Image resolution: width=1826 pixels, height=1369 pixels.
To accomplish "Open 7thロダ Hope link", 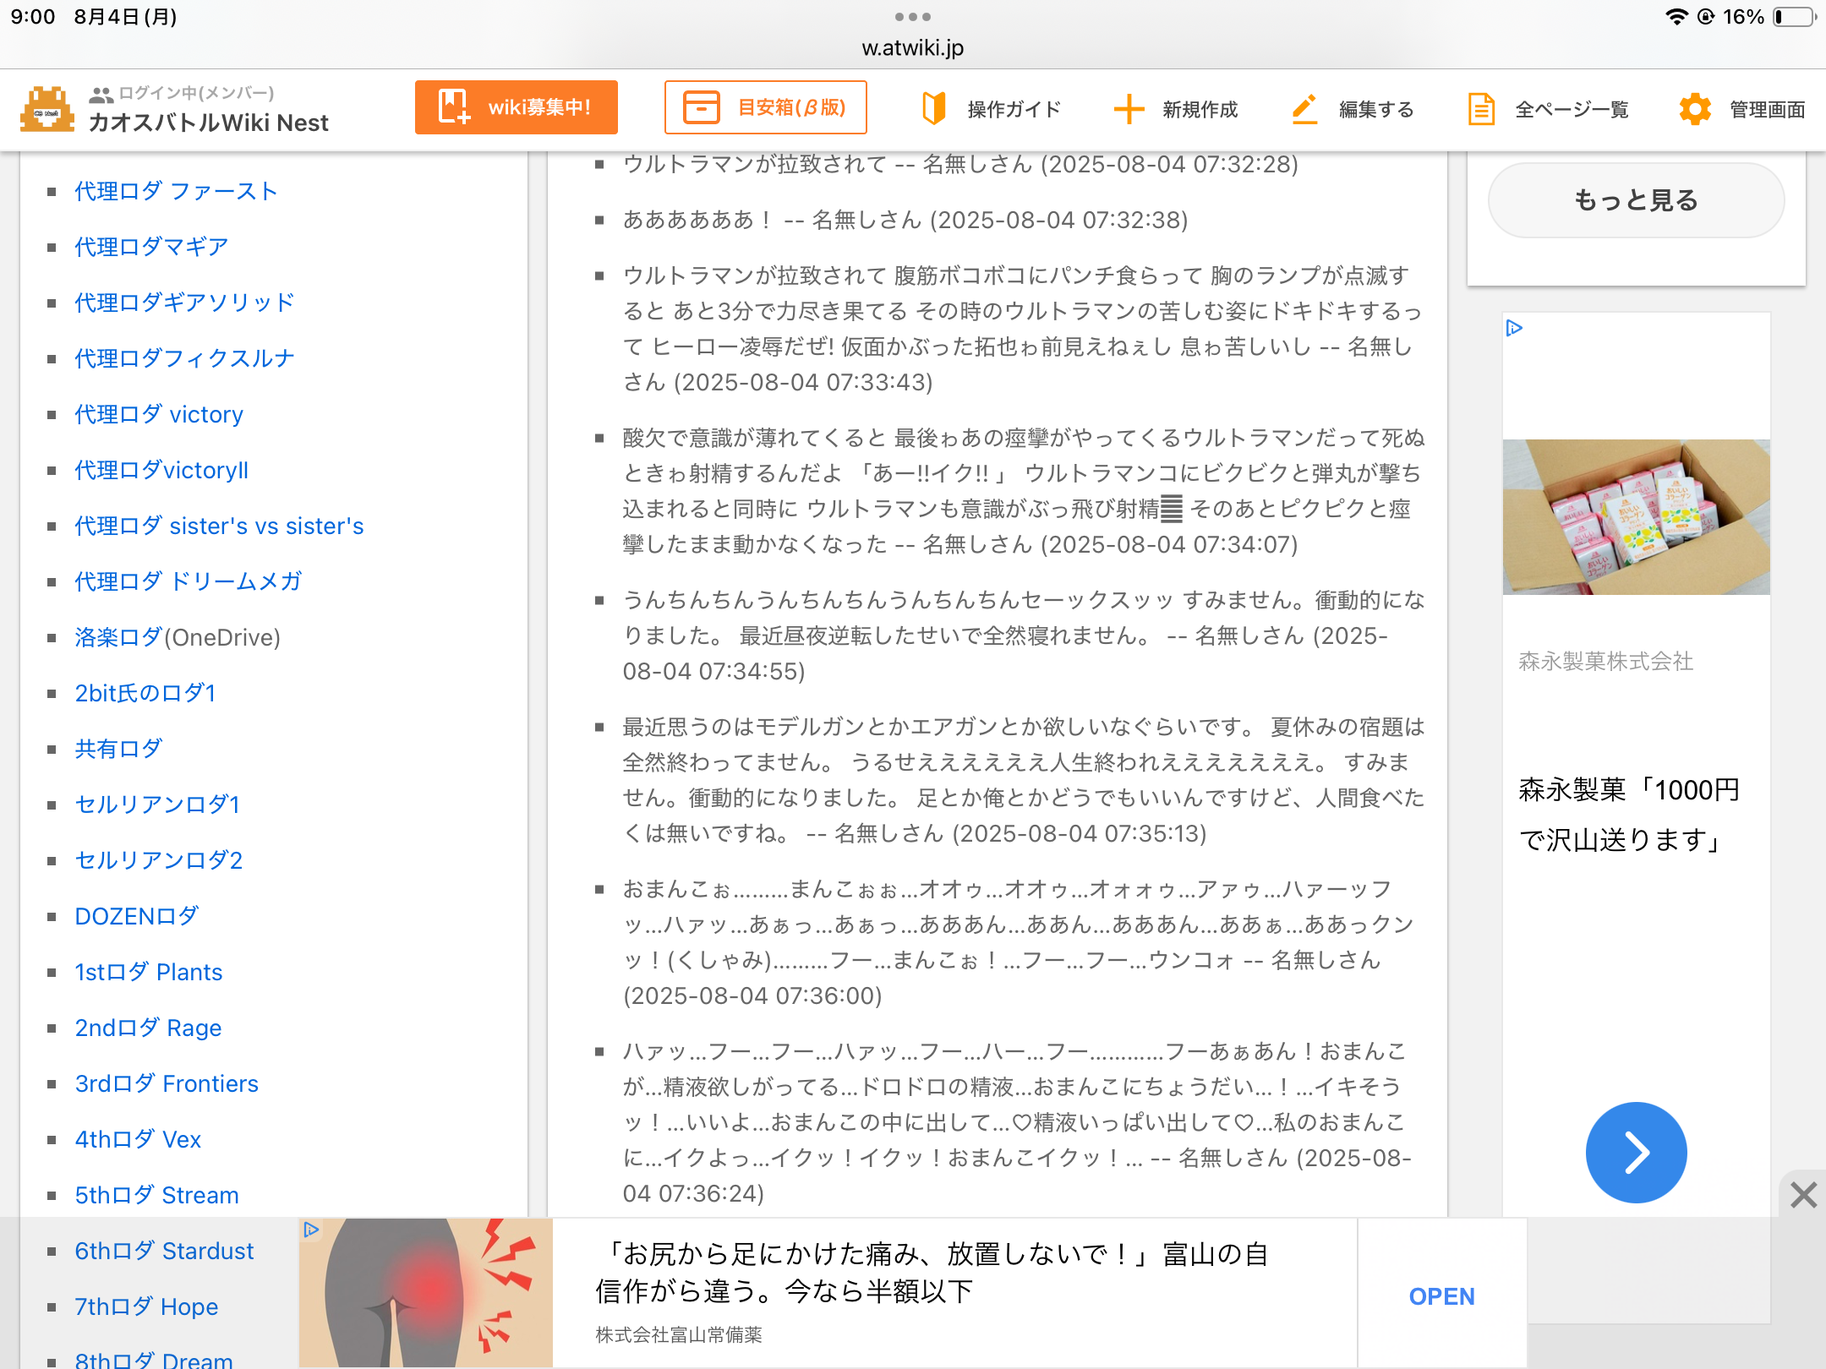I will tap(146, 1306).
